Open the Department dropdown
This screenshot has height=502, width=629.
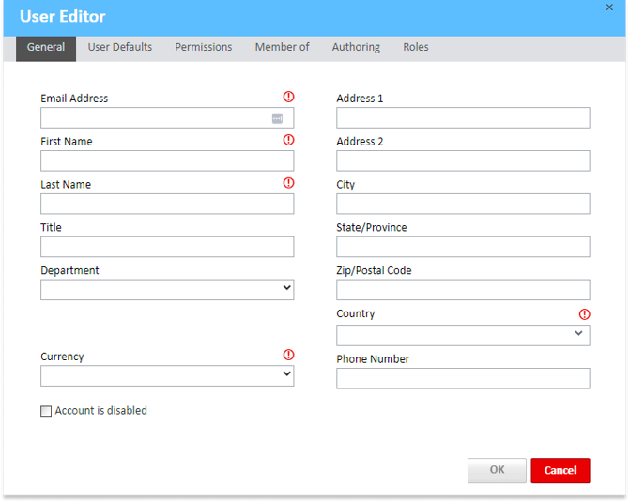[x=167, y=290]
